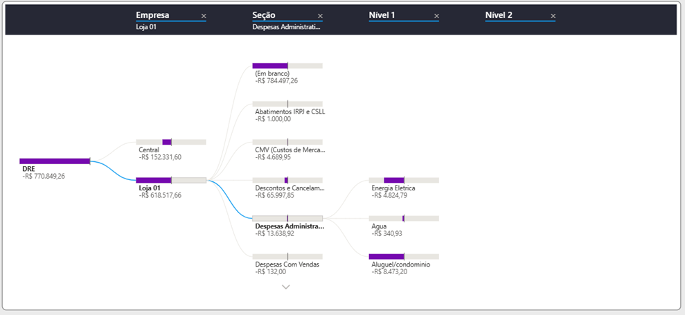Expand Descontos e Cancelam... node
The width and height of the screenshot is (685, 315).
(287, 180)
